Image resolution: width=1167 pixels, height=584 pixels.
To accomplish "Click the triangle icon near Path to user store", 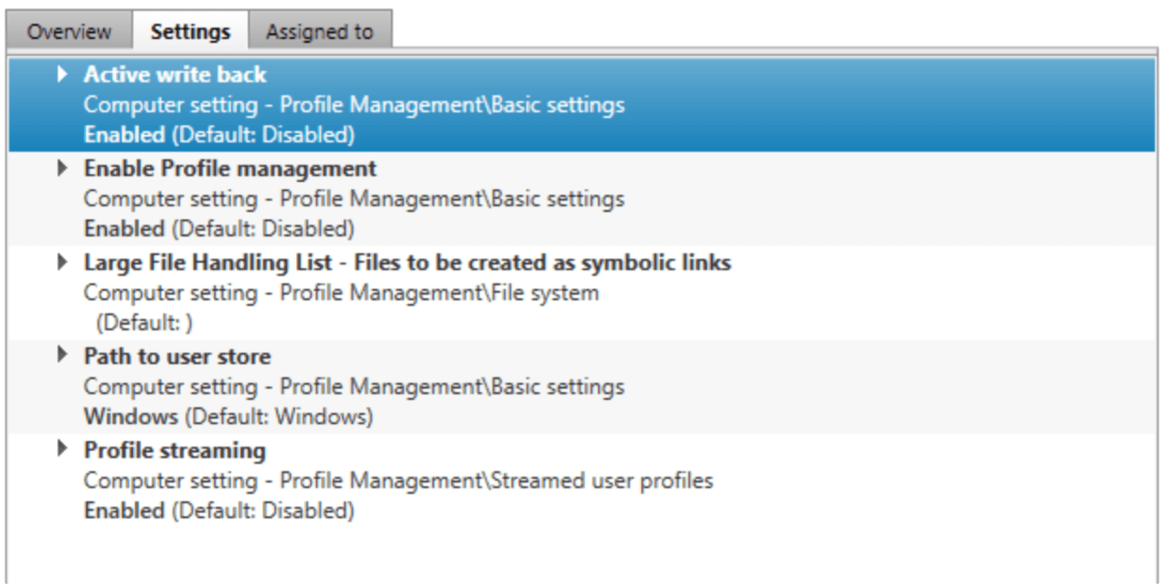I will coord(63,355).
